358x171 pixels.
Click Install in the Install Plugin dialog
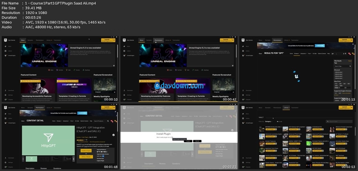pos(188,141)
